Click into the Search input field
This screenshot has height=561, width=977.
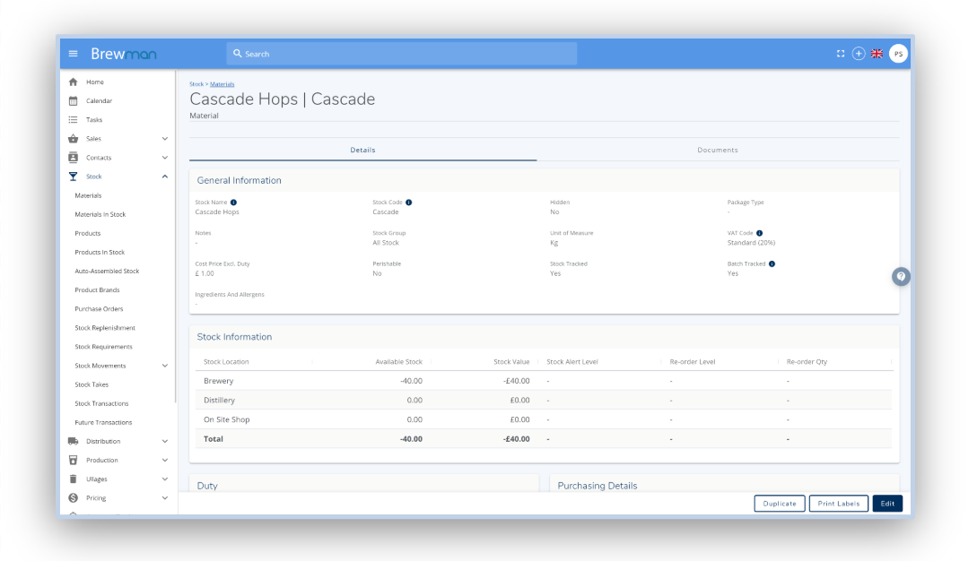pos(401,54)
